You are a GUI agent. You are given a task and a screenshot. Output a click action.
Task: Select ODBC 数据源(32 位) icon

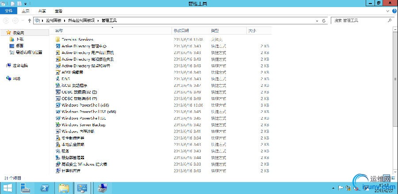click(57, 92)
